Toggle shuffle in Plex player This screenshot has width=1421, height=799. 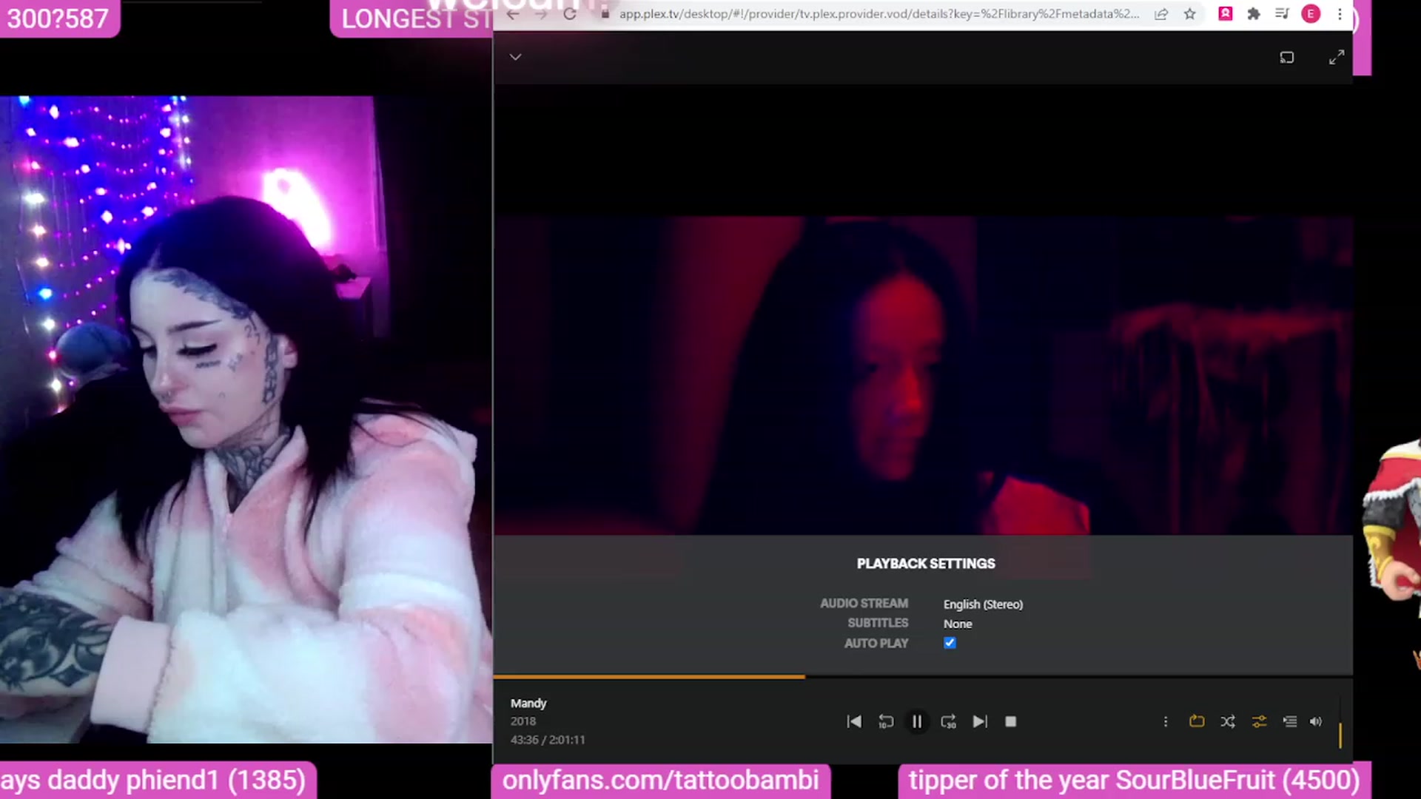point(1228,721)
